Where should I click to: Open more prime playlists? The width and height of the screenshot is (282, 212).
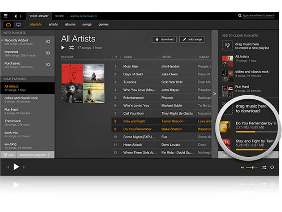point(36,155)
